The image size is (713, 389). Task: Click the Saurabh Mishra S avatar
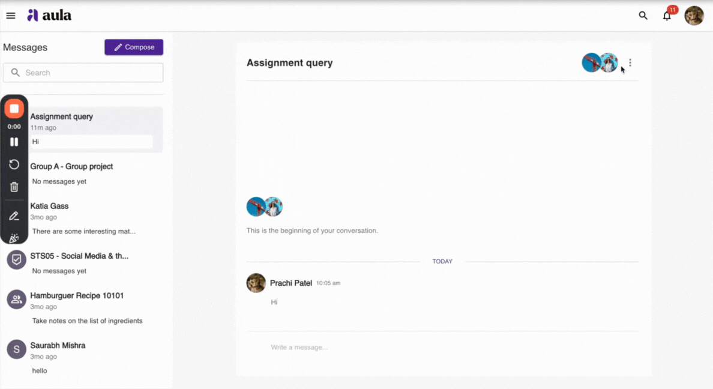pos(16,349)
